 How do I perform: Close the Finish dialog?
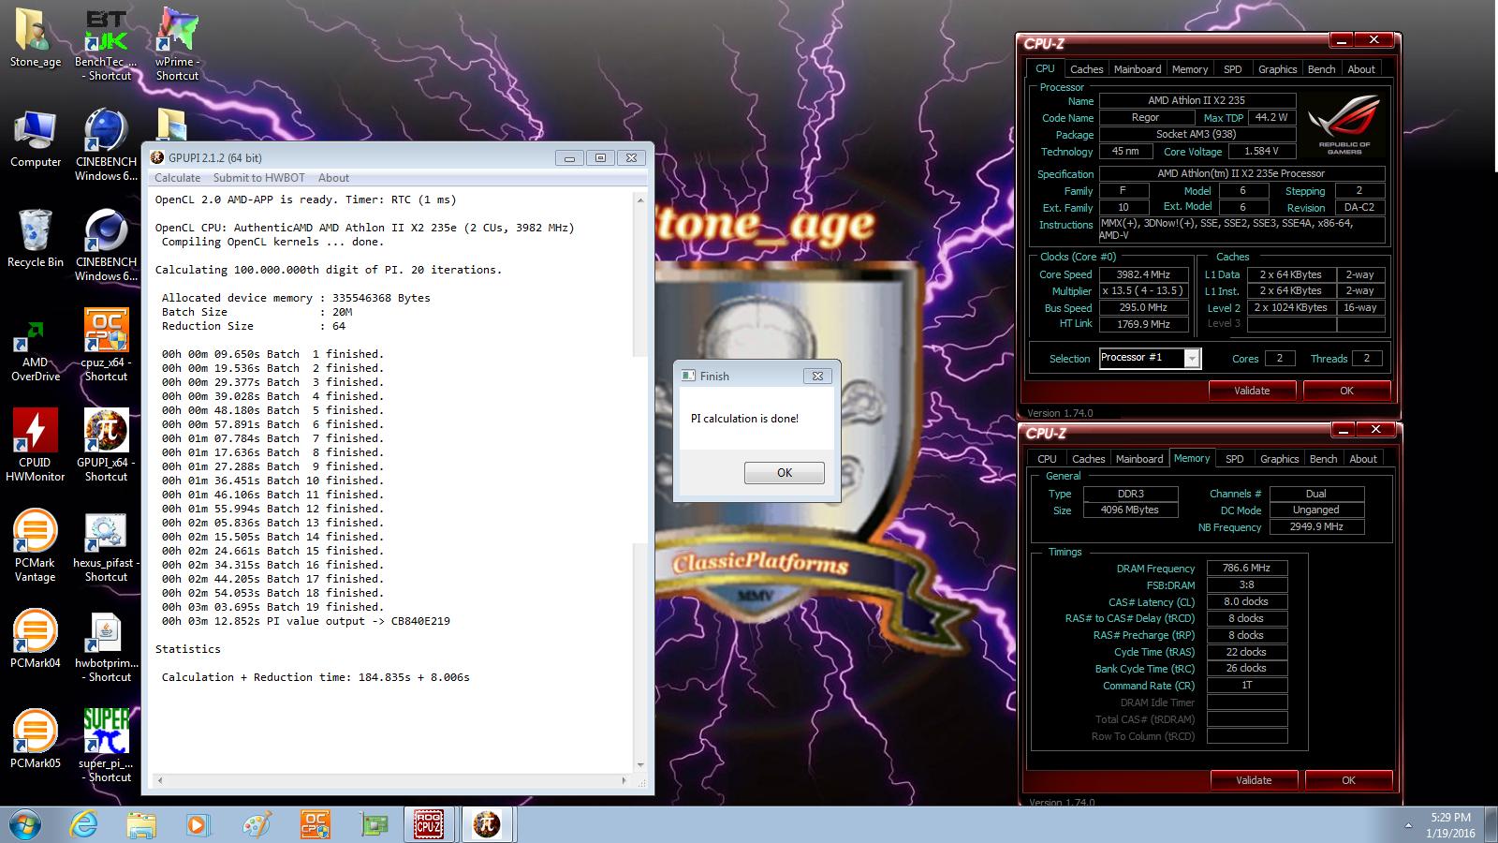coord(817,376)
